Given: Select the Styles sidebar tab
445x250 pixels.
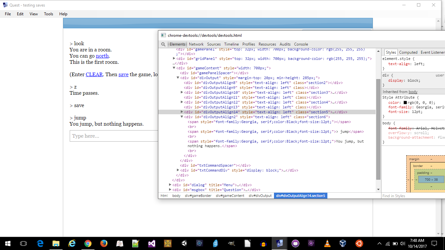Looking at the screenshot, I should tap(391, 52).
